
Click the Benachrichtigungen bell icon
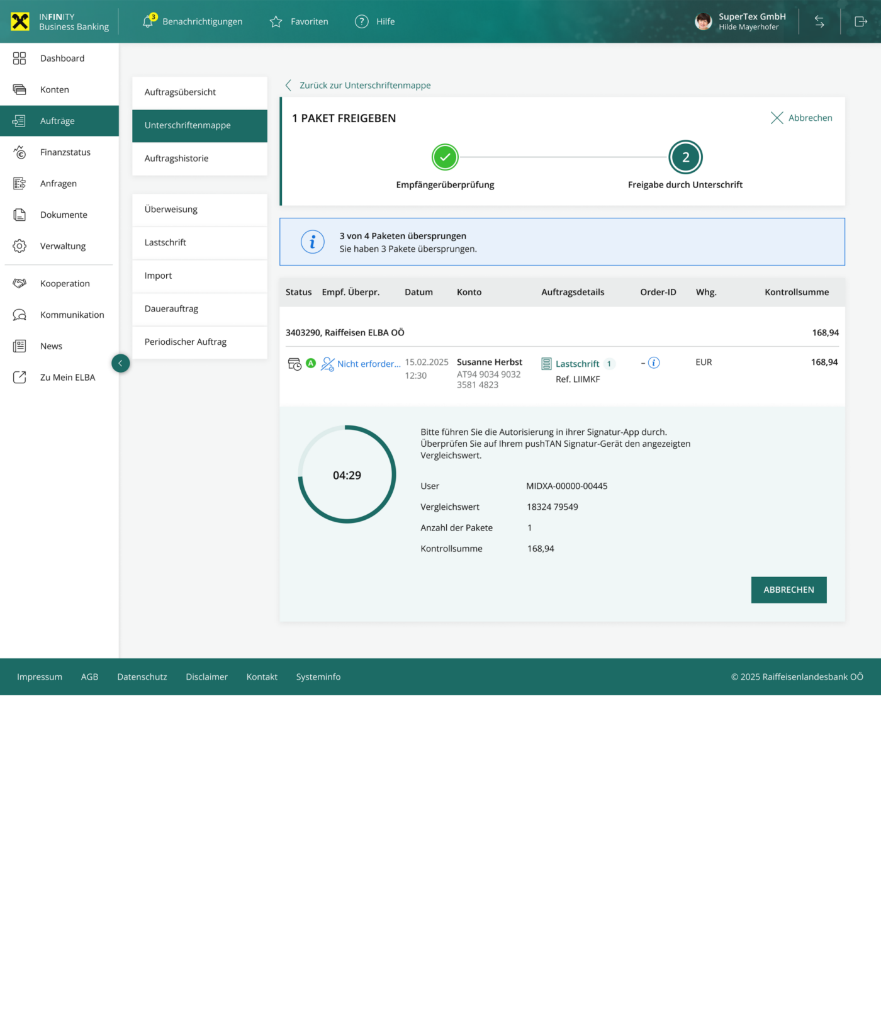pyautogui.click(x=148, y=21)
